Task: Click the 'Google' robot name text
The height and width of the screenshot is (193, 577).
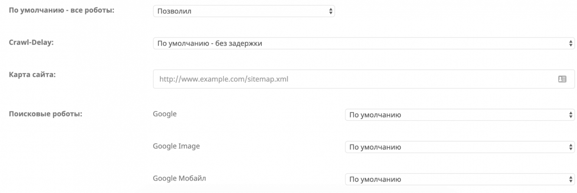Action: tap(165, 114)
